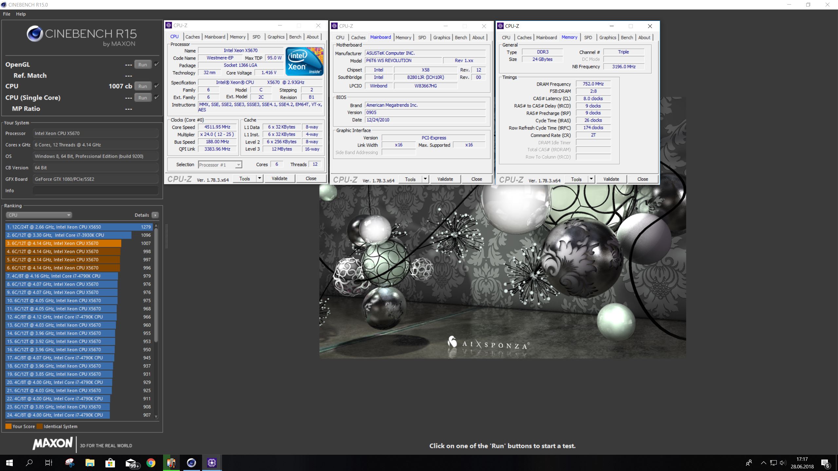Image resolution: width=838 pixels, height=471 pixels.
Task: Open Processor #1 selection dropdown in CPU-Z
Action: pyautogui.click(x=220, y=165)
